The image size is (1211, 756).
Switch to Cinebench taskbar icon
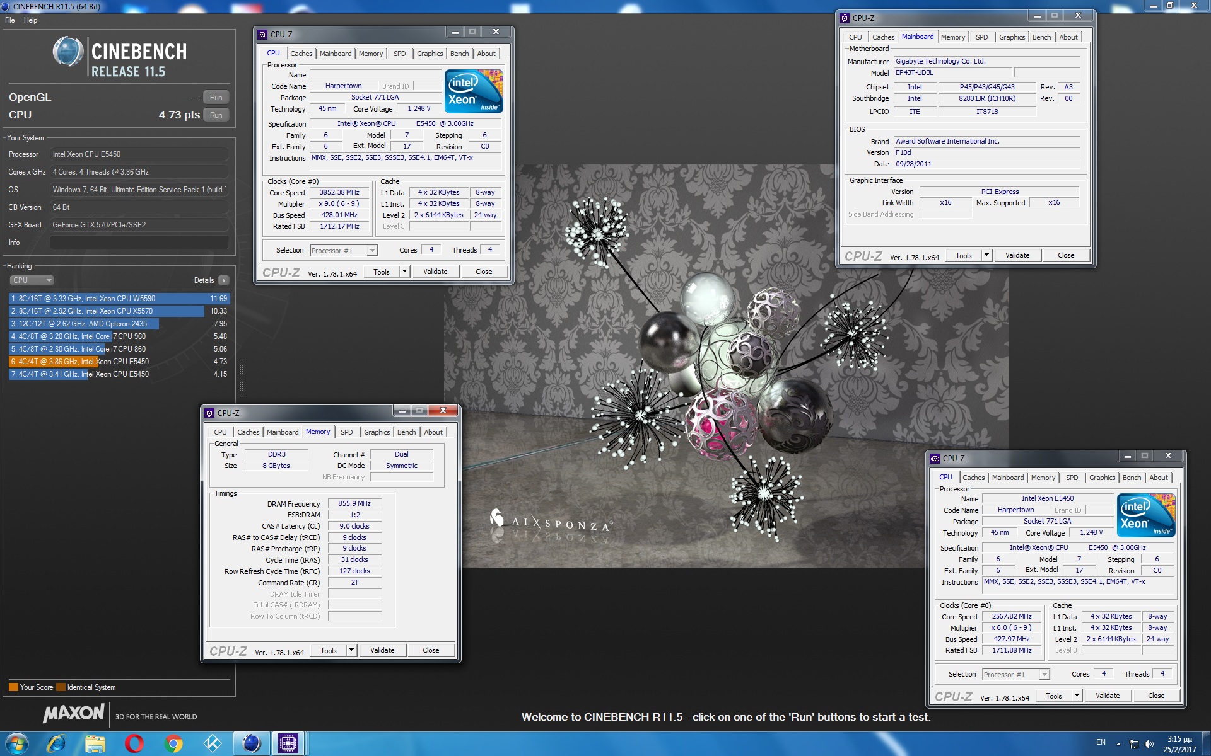point(252,744)
